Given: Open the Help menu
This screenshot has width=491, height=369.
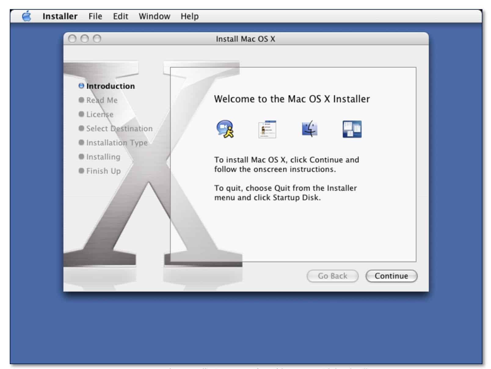Looking at the screenshot, I should [190, 16].
